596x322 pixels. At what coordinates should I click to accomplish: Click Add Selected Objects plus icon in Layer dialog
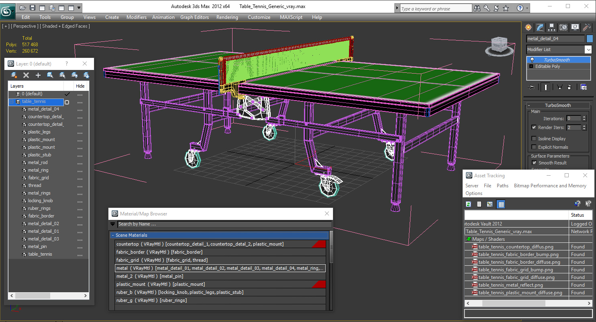coord(38,75)
